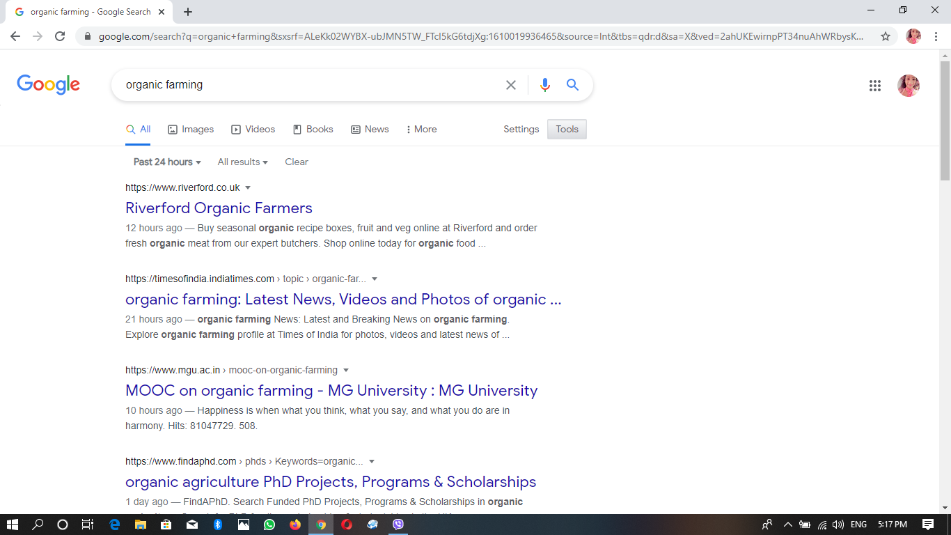Viewport: 951px width, 535px height.
Task: Open Opera browser from the taskbar
Action: [347, 525]
